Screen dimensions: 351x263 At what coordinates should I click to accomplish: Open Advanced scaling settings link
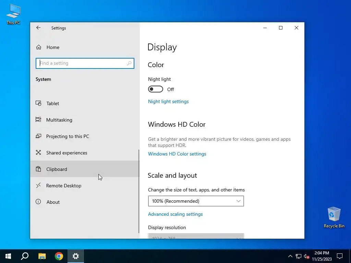click(175, 214)
